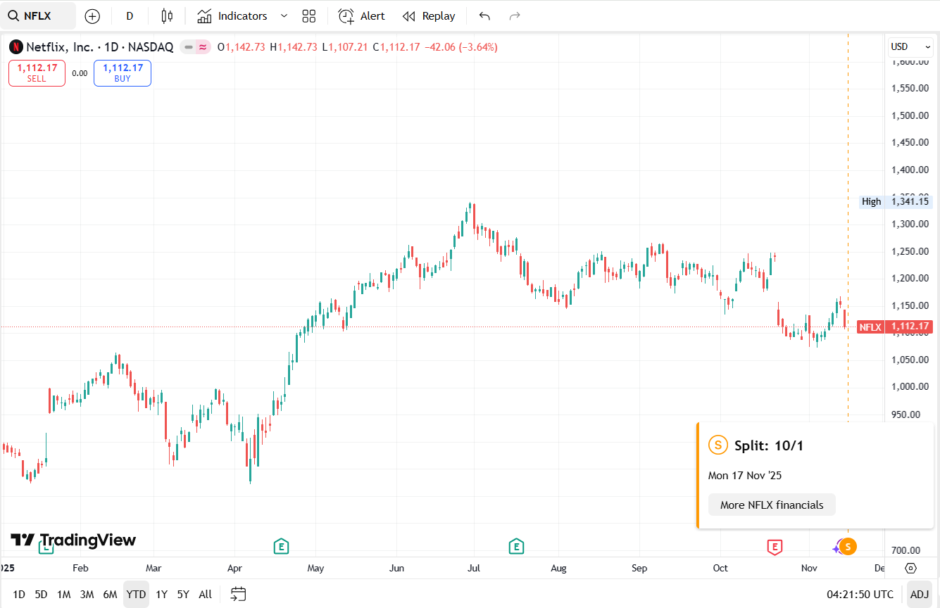Select the YTD date range
This screenshot has height=608, width=940.
(136, 595)
